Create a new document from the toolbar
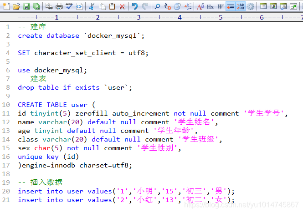The height and width of the screenshot is (213, 303). pyautogui.click(x=6, y=6)
